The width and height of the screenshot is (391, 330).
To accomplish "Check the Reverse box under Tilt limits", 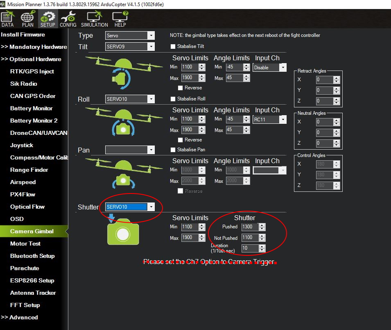I will (181, 88).
